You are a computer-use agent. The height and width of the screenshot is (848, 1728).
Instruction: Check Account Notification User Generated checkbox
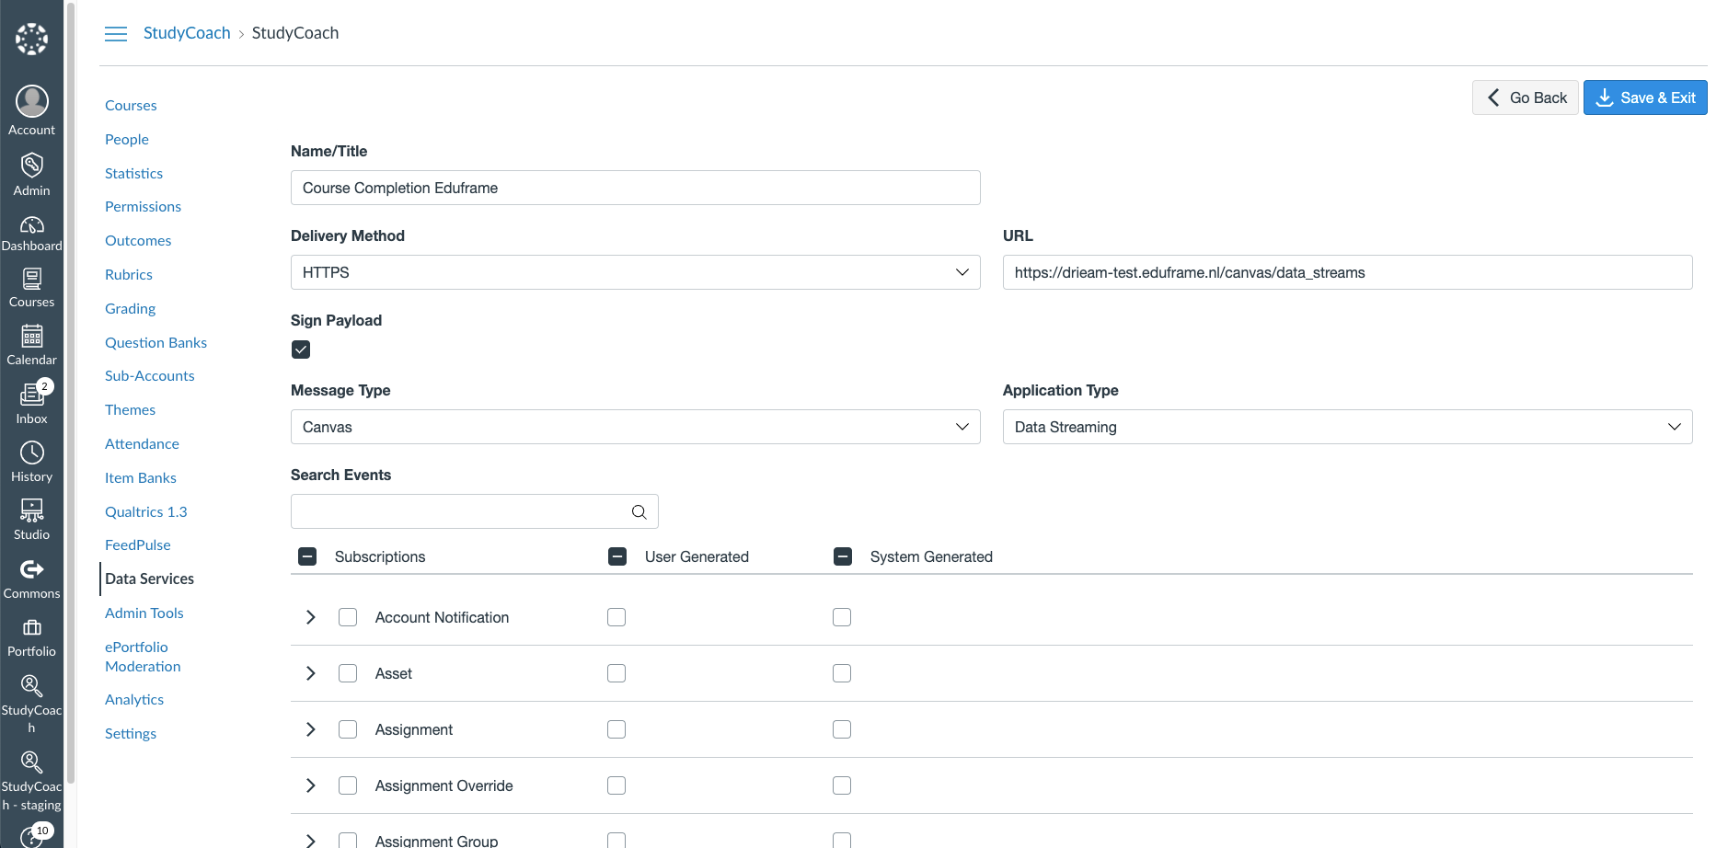click(x=616, y=617)
